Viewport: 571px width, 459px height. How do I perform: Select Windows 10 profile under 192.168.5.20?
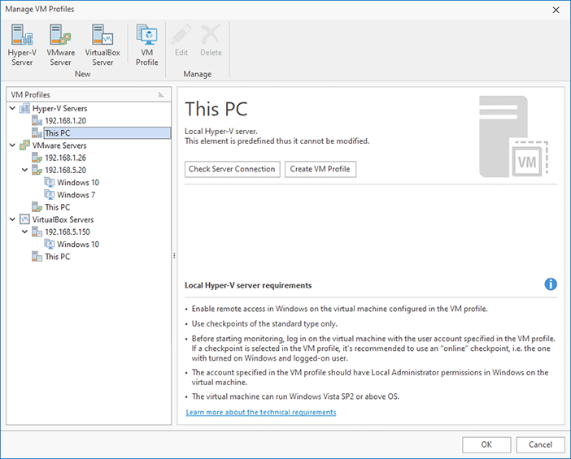(78, 183)
